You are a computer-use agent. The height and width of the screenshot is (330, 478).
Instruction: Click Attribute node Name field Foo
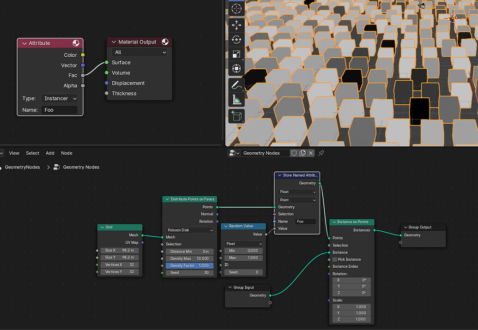point(60,110)
